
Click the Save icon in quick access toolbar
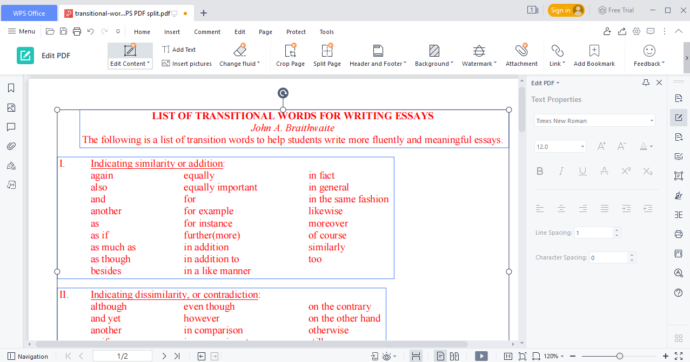pyautogui.click(x=63, y=32)
